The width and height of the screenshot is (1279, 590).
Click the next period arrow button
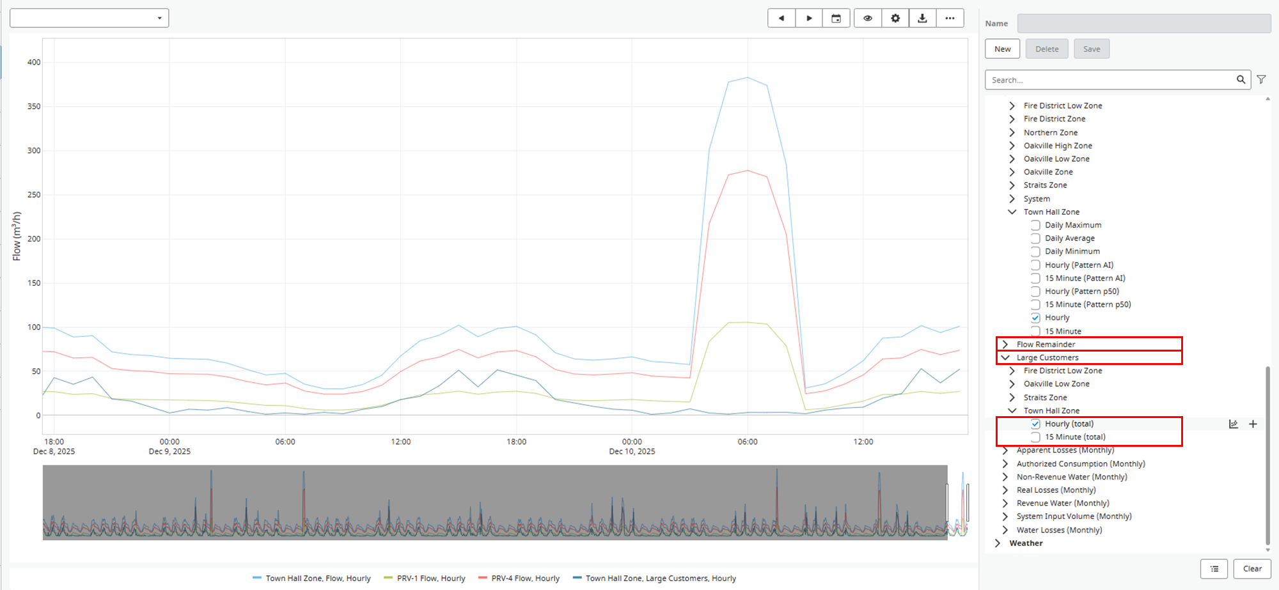[809, 19]
